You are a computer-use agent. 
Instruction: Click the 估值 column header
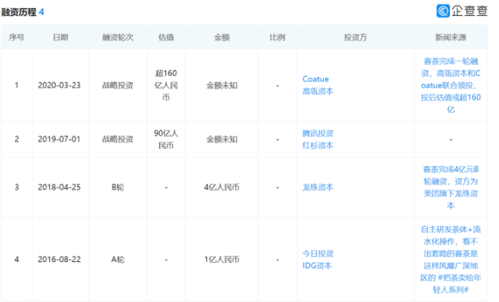coord(165,37)
